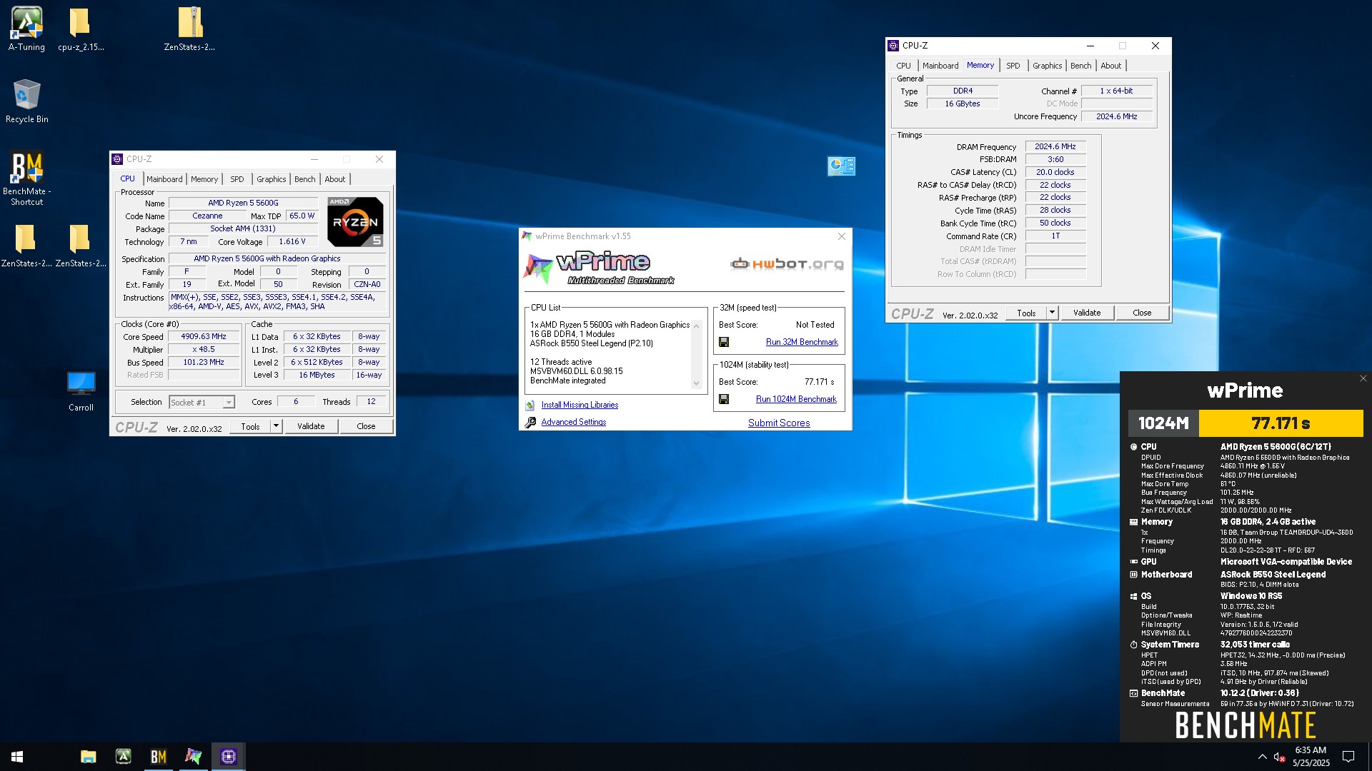This screenshot has height=771, width=1372.
Task: Open Mainboard tab in right CPU-Z window
Action: pos(940,66)
